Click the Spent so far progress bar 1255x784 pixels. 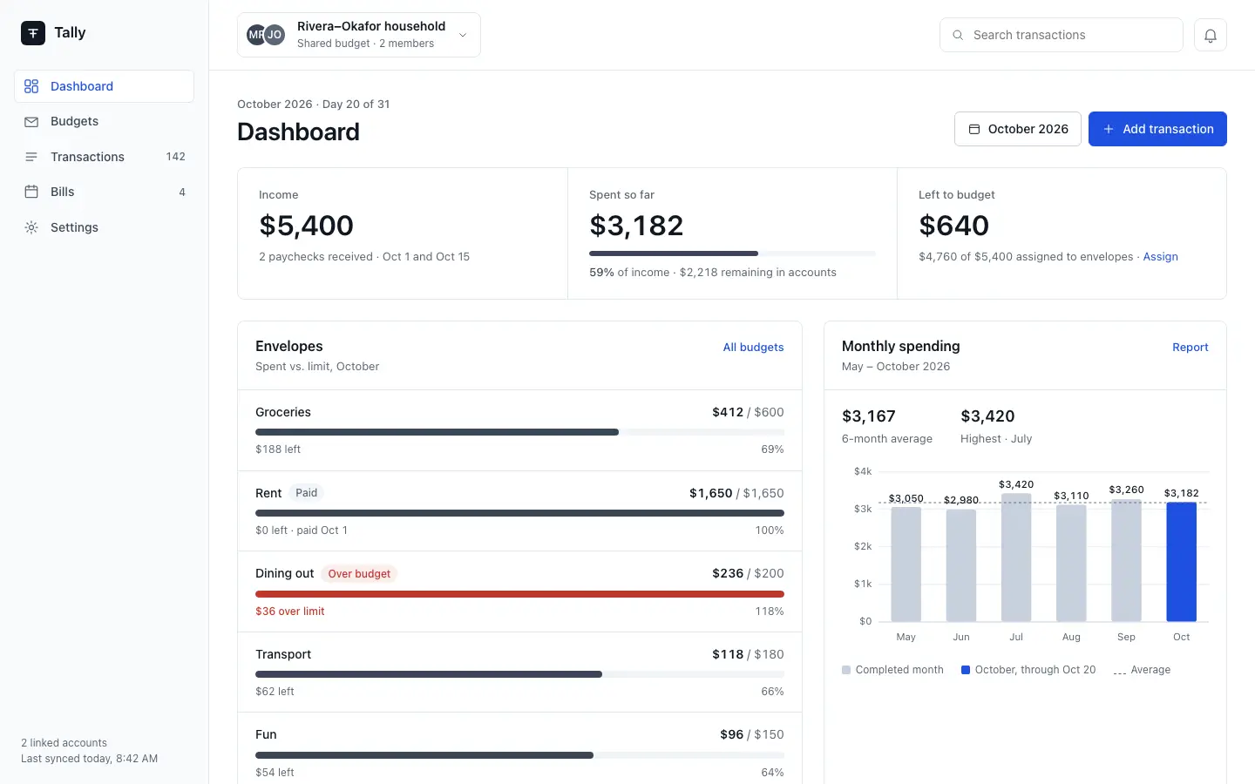[732, 253]
